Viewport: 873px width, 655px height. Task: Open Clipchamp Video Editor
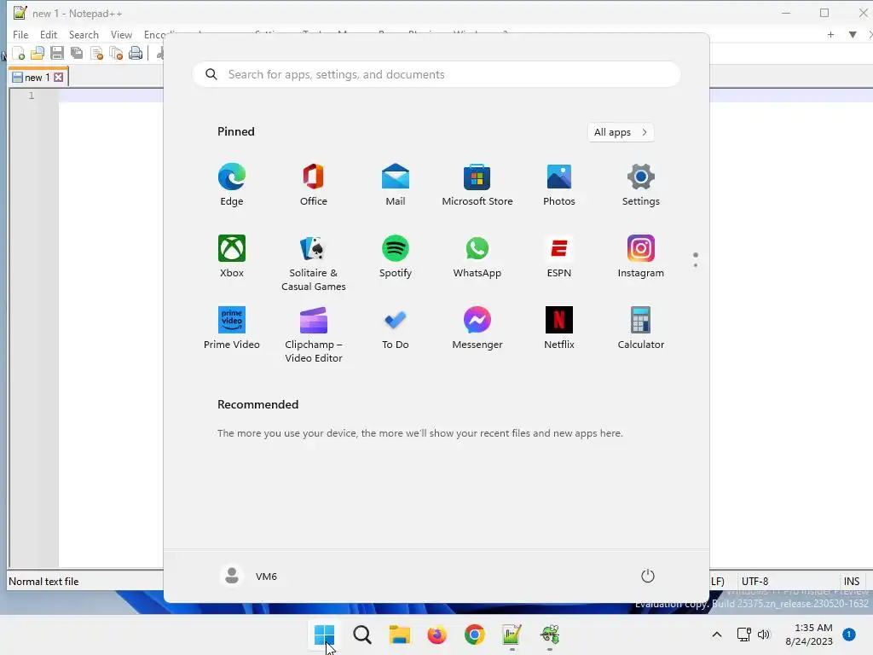[314, 334]
